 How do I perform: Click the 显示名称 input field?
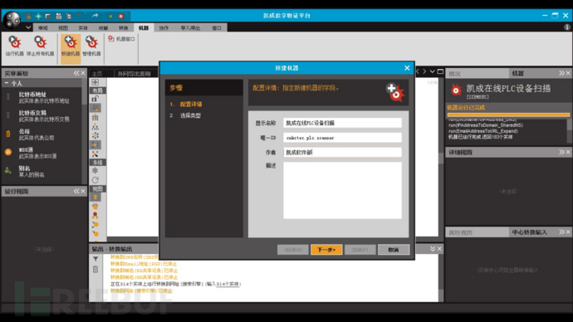342,123
